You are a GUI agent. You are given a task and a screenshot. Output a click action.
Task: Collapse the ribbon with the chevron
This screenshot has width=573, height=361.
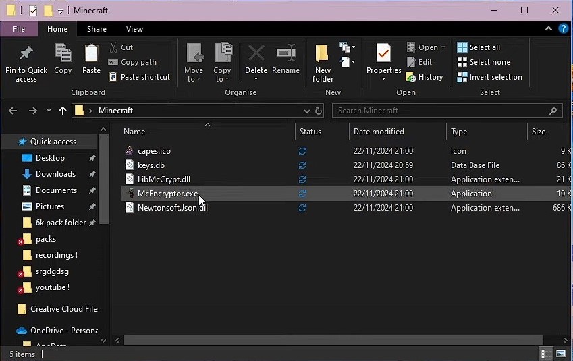pos(549,28)
